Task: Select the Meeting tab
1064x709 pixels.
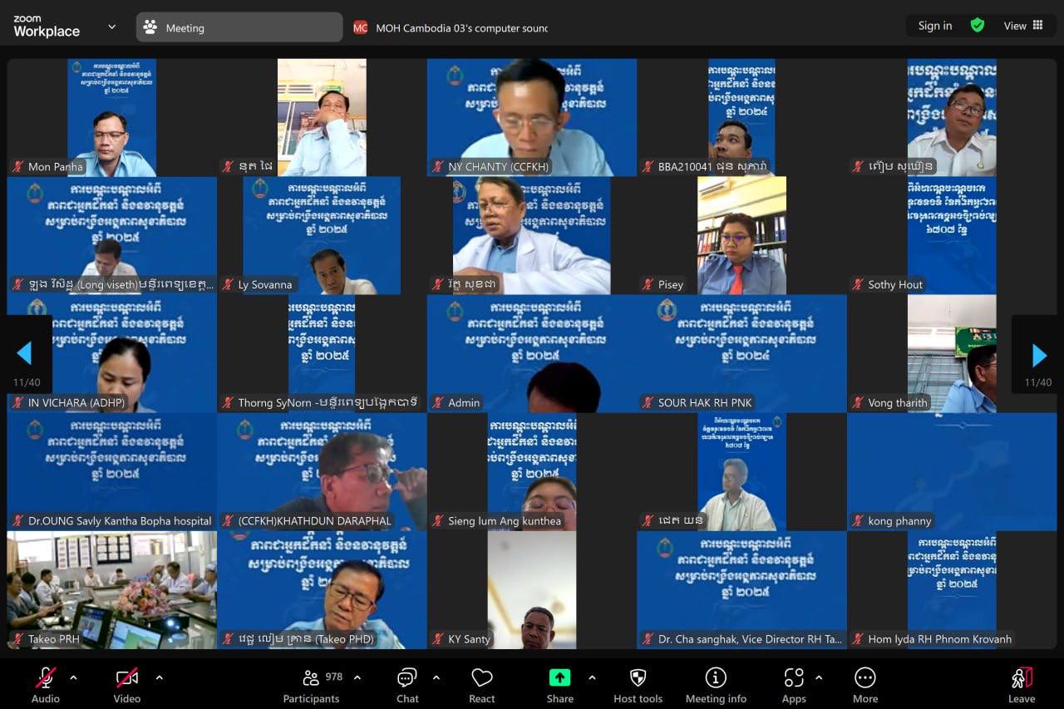Action: click(239, 27)
